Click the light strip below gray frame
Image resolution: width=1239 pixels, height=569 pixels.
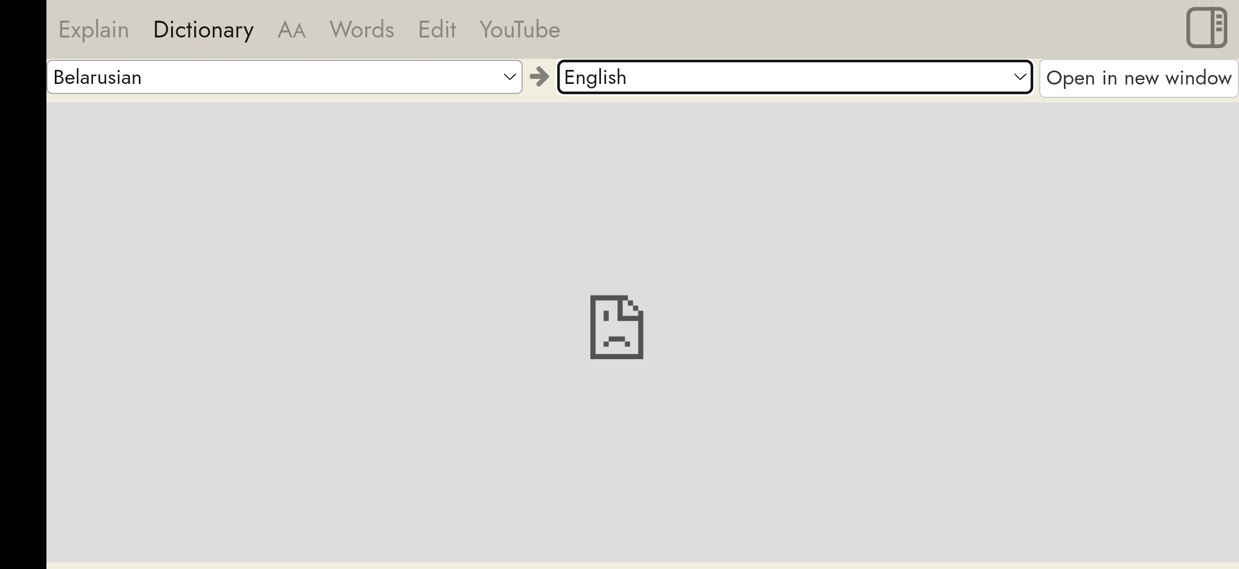(x=642, y=565)
